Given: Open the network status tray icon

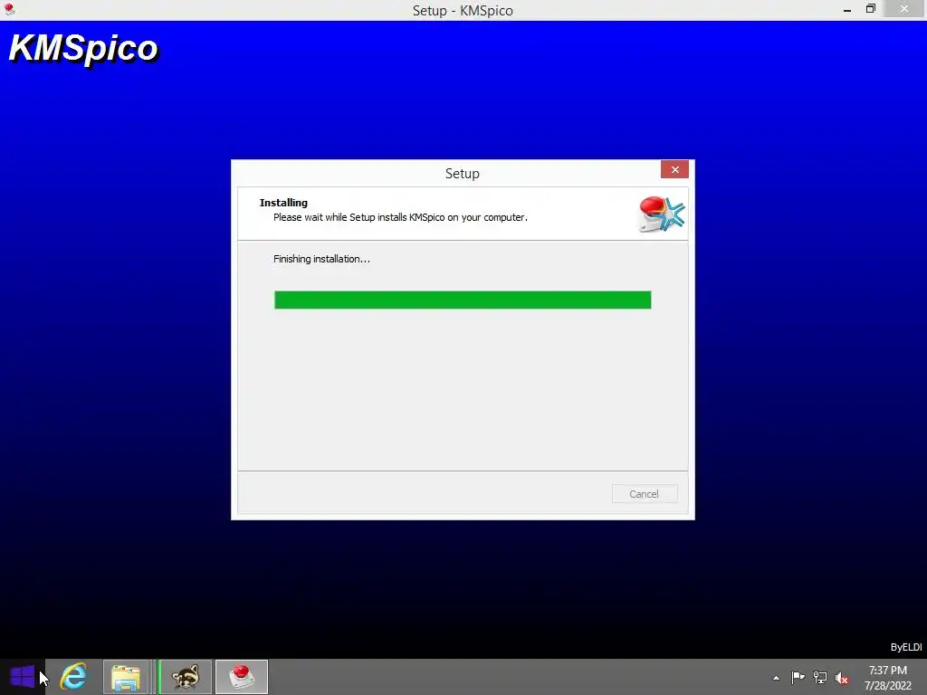Looking at the screenshot, I should tap(820, 677).
